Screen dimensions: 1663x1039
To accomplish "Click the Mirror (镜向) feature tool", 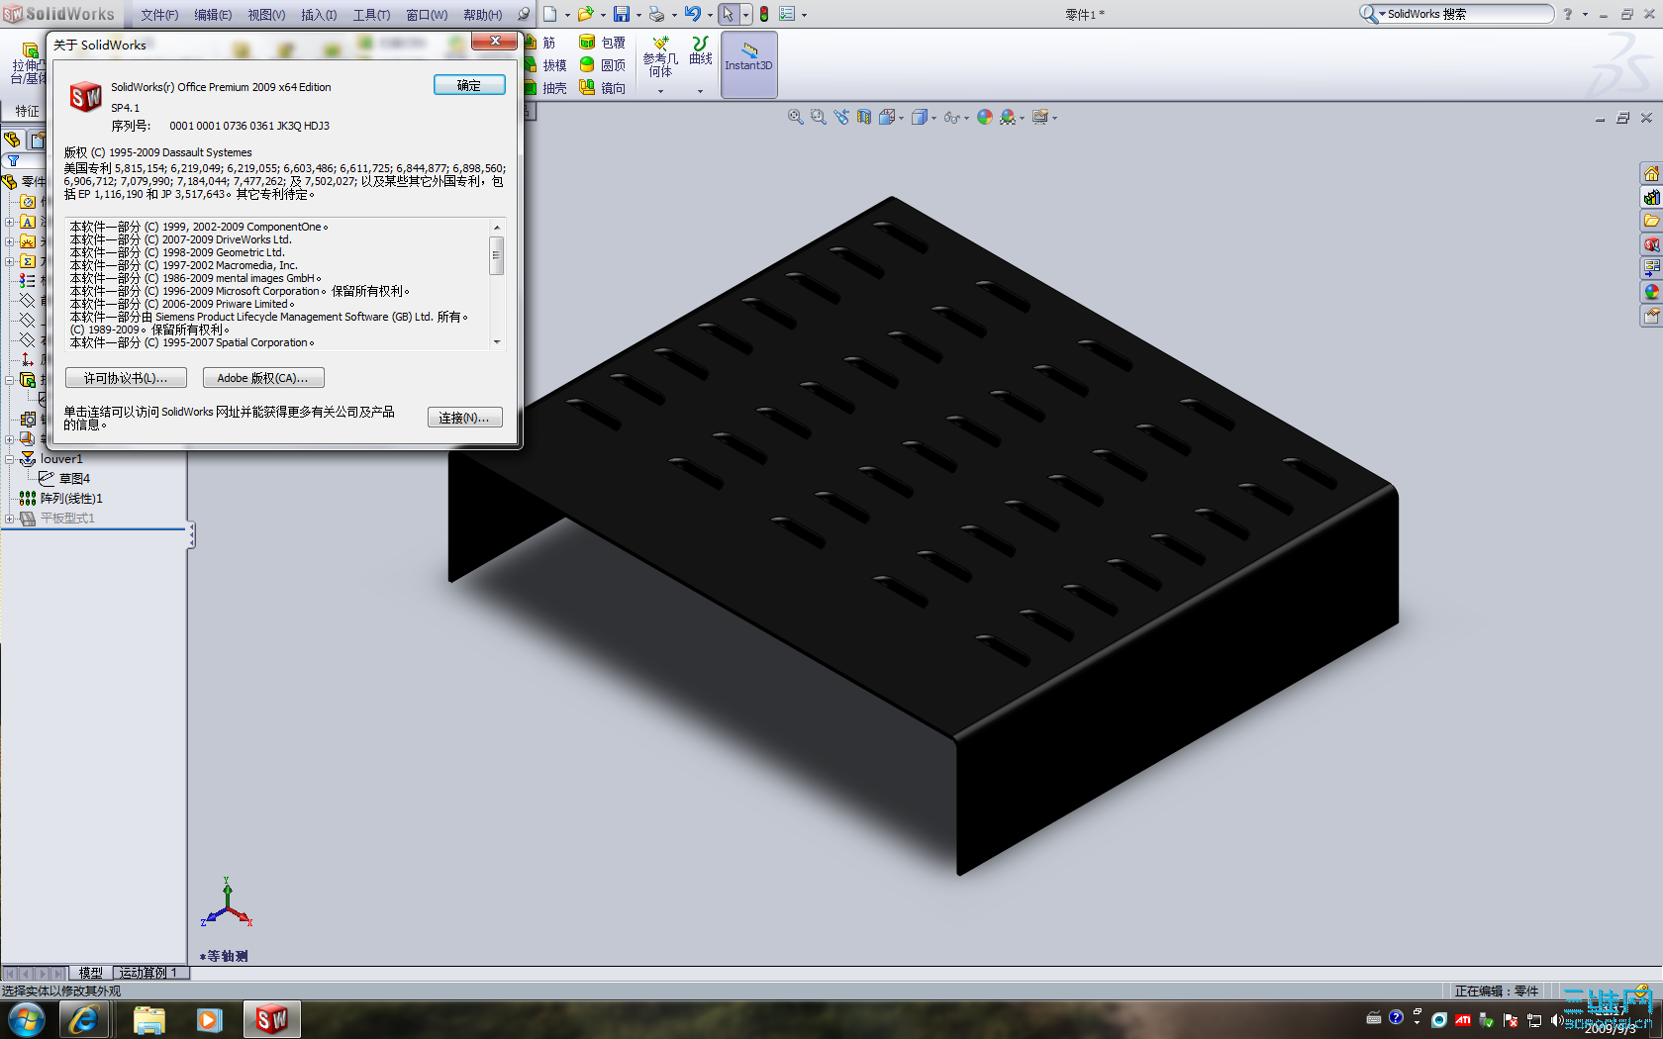I will [x=602, y=88].
